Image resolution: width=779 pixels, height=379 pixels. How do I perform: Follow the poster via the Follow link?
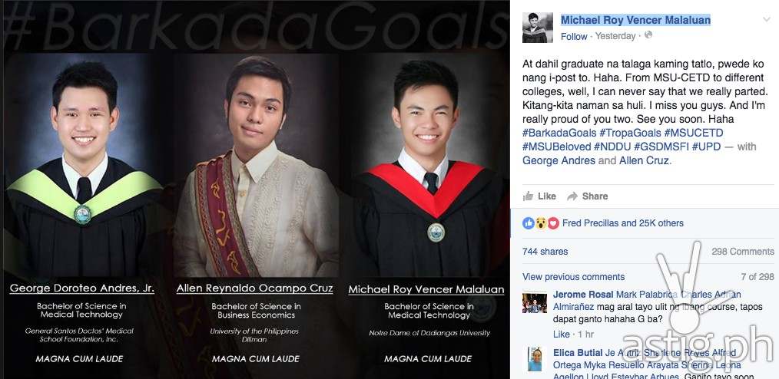coord(574,36)
